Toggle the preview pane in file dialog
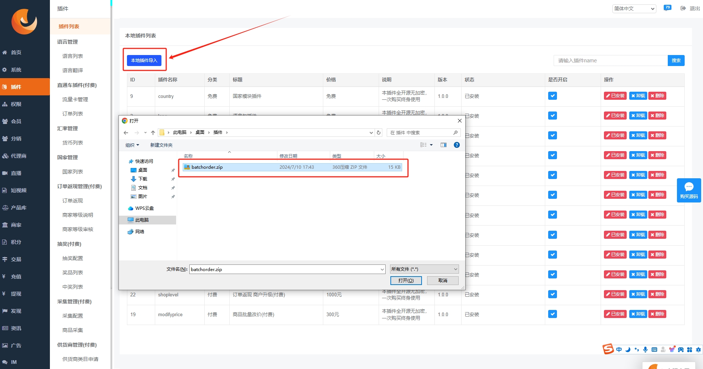Viewport: 703px width, 369px height. 444,145
